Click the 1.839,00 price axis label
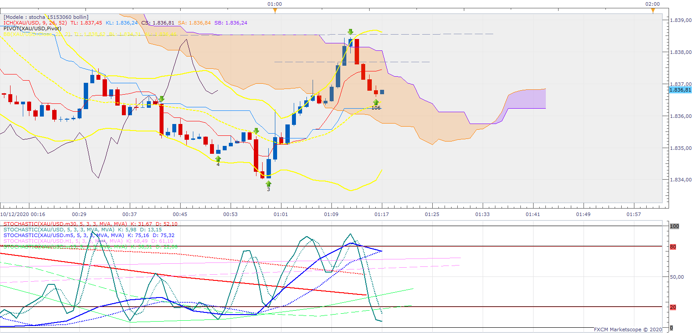Image resolution: width=694 pixels, height=333 pixels. click(x=681, y=20)
